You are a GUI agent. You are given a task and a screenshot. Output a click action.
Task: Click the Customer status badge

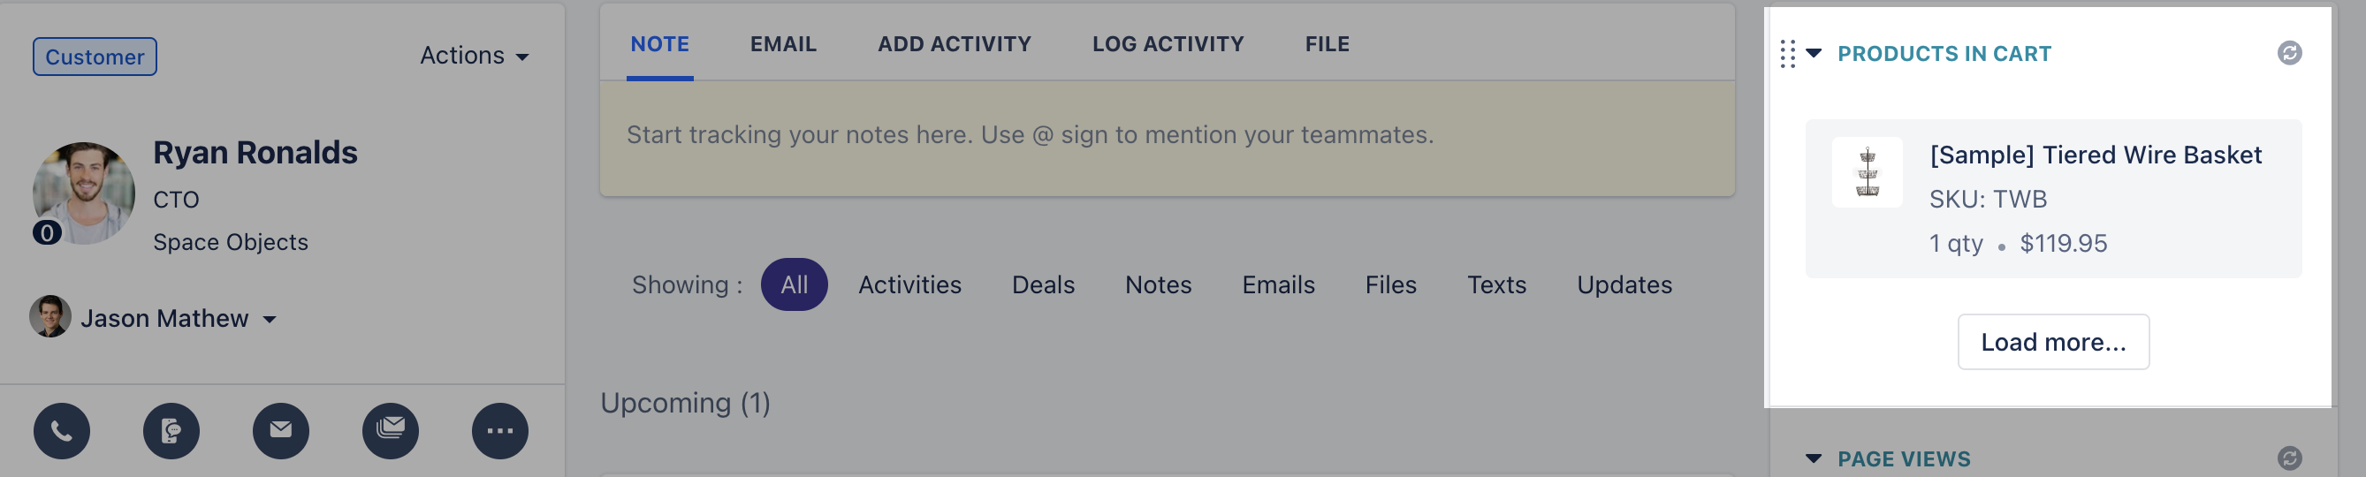(x=95, y=57)
